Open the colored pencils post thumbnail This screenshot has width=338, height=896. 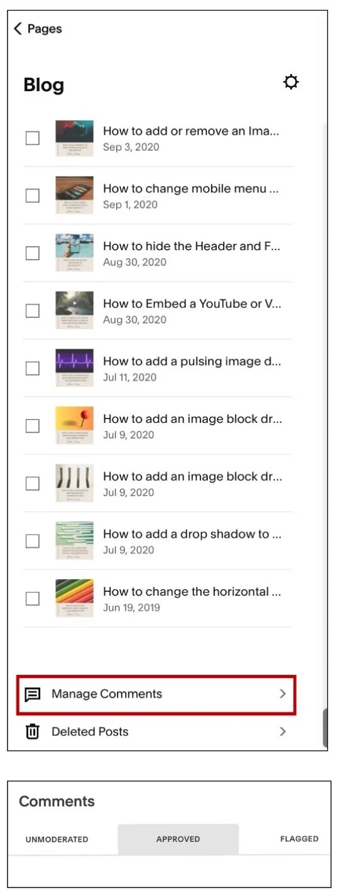click(74, 598)
